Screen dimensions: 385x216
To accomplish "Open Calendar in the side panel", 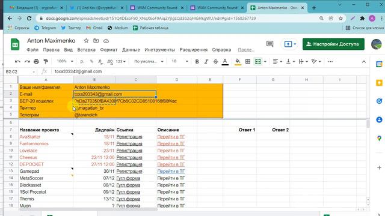I will click(379, 64).
